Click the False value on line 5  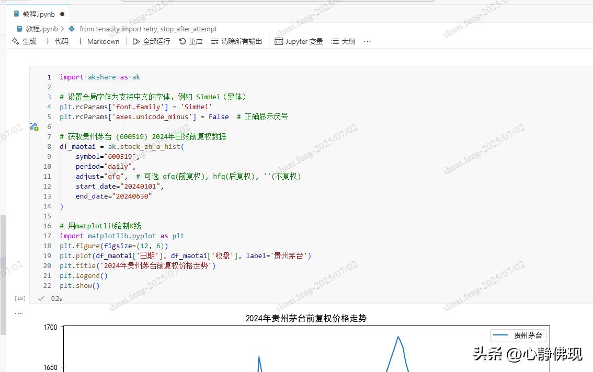pyautogui.click(x=219, y=117)
